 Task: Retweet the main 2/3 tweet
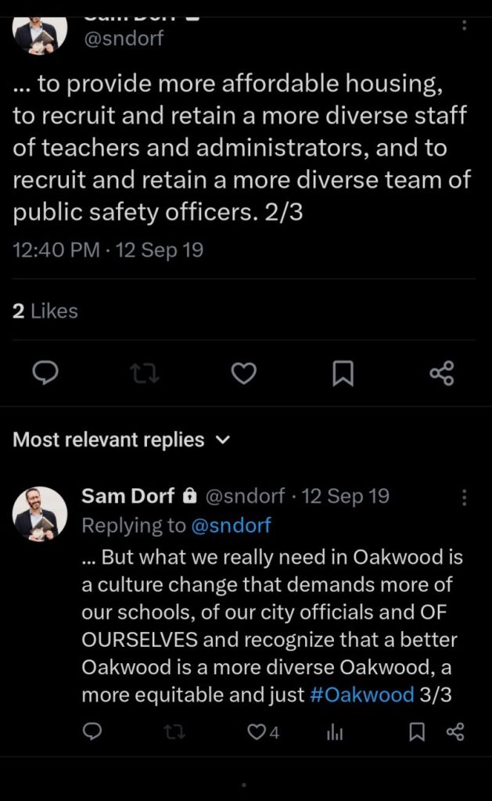(145, 373)
